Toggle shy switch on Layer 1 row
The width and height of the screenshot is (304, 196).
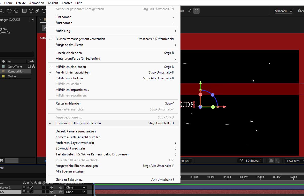pos(24,188)
